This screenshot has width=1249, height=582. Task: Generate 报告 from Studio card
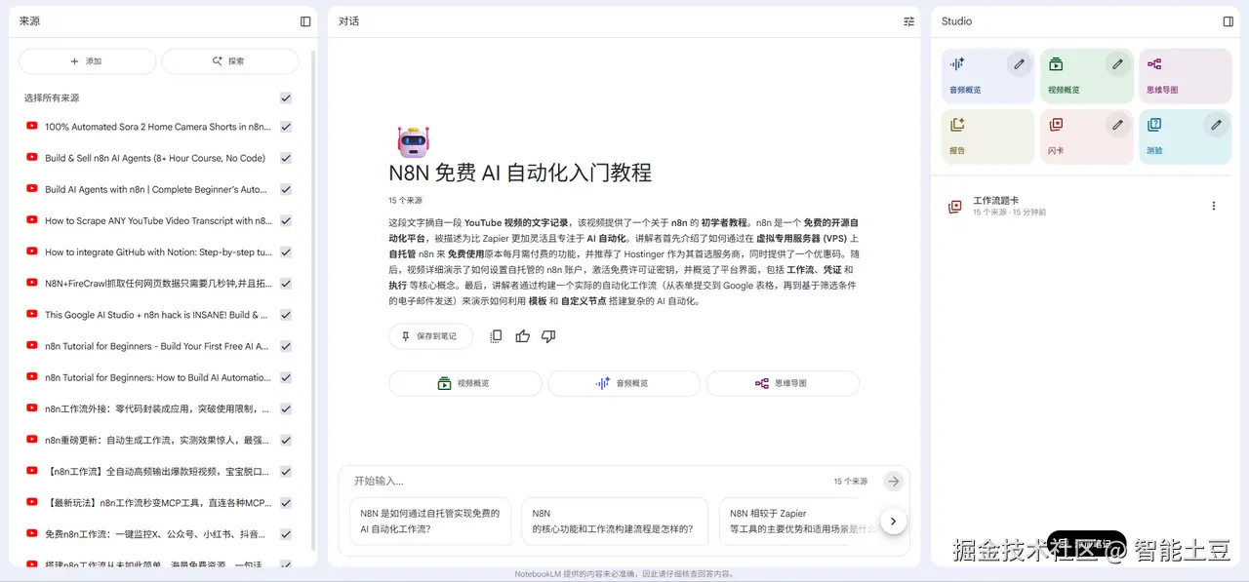pyautogui.click(x=987, y=136)
